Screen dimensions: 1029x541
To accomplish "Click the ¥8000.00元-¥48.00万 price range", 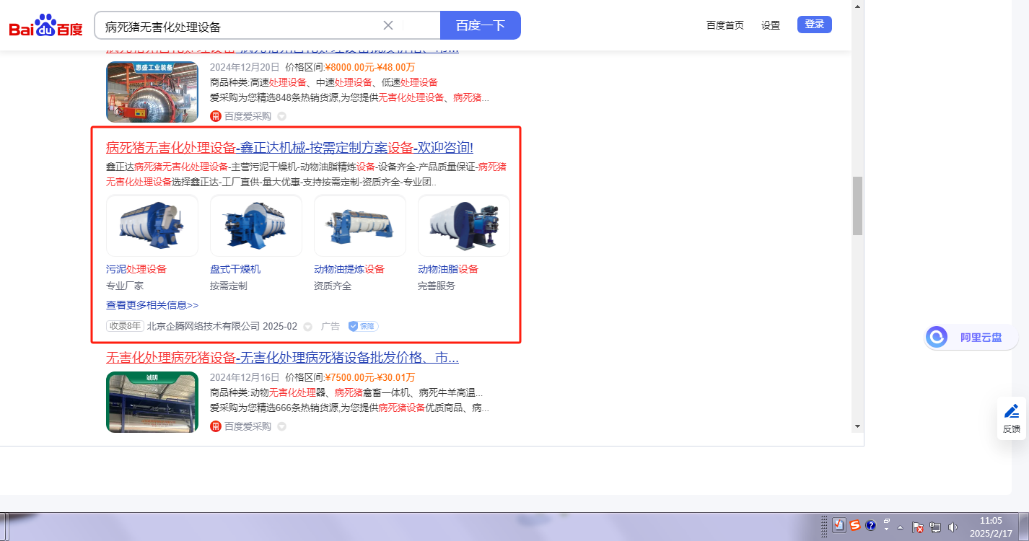I will [x=369, y=67].
